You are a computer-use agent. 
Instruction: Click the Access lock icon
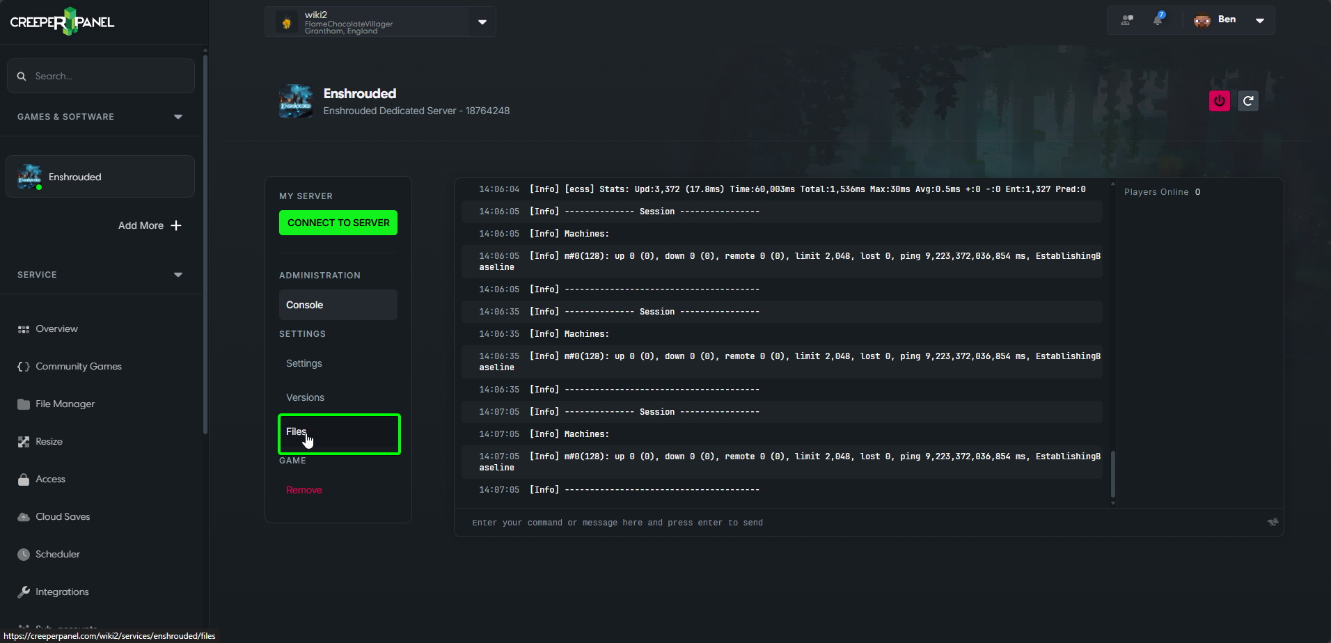pos(24,479)
